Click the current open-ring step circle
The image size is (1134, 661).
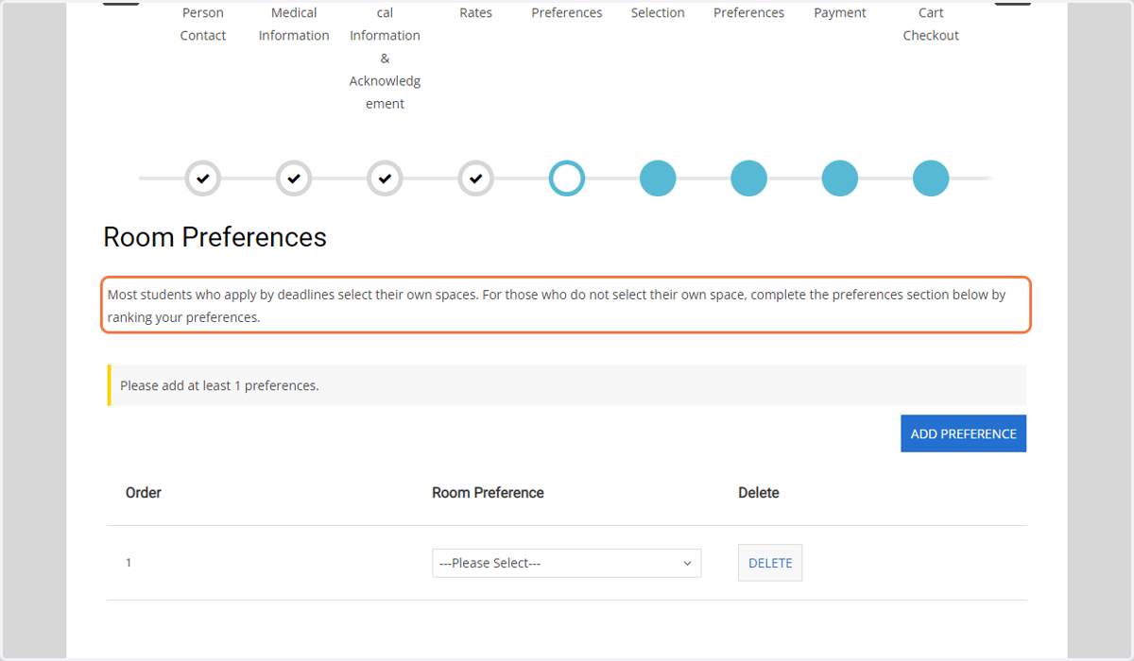[567, 178]
